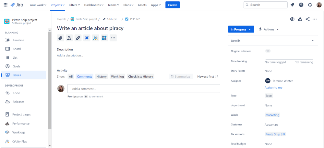Screen dimensions: 324x148
Task: Click the add child issue icon
Action: pos(69,38)
